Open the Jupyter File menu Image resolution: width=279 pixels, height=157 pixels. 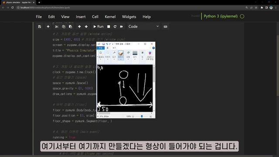[39, 17]
